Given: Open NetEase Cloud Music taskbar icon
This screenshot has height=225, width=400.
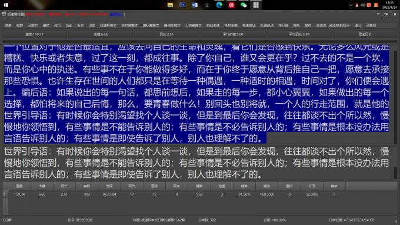Looking at the screenshot, I should tap(231, 5).
